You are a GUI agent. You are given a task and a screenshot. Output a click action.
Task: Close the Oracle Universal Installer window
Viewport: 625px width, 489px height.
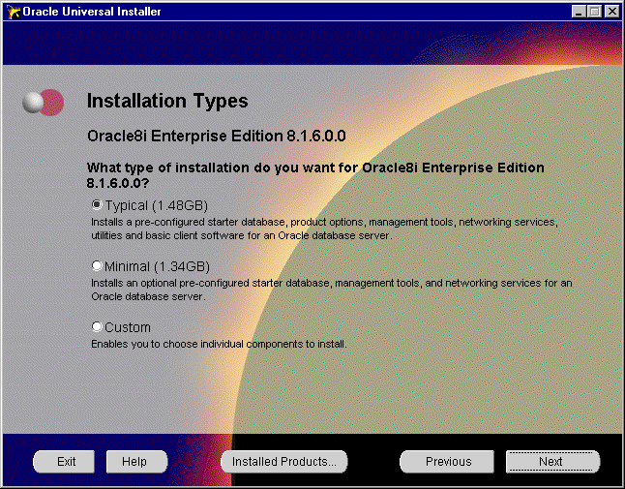pos(611,12)
